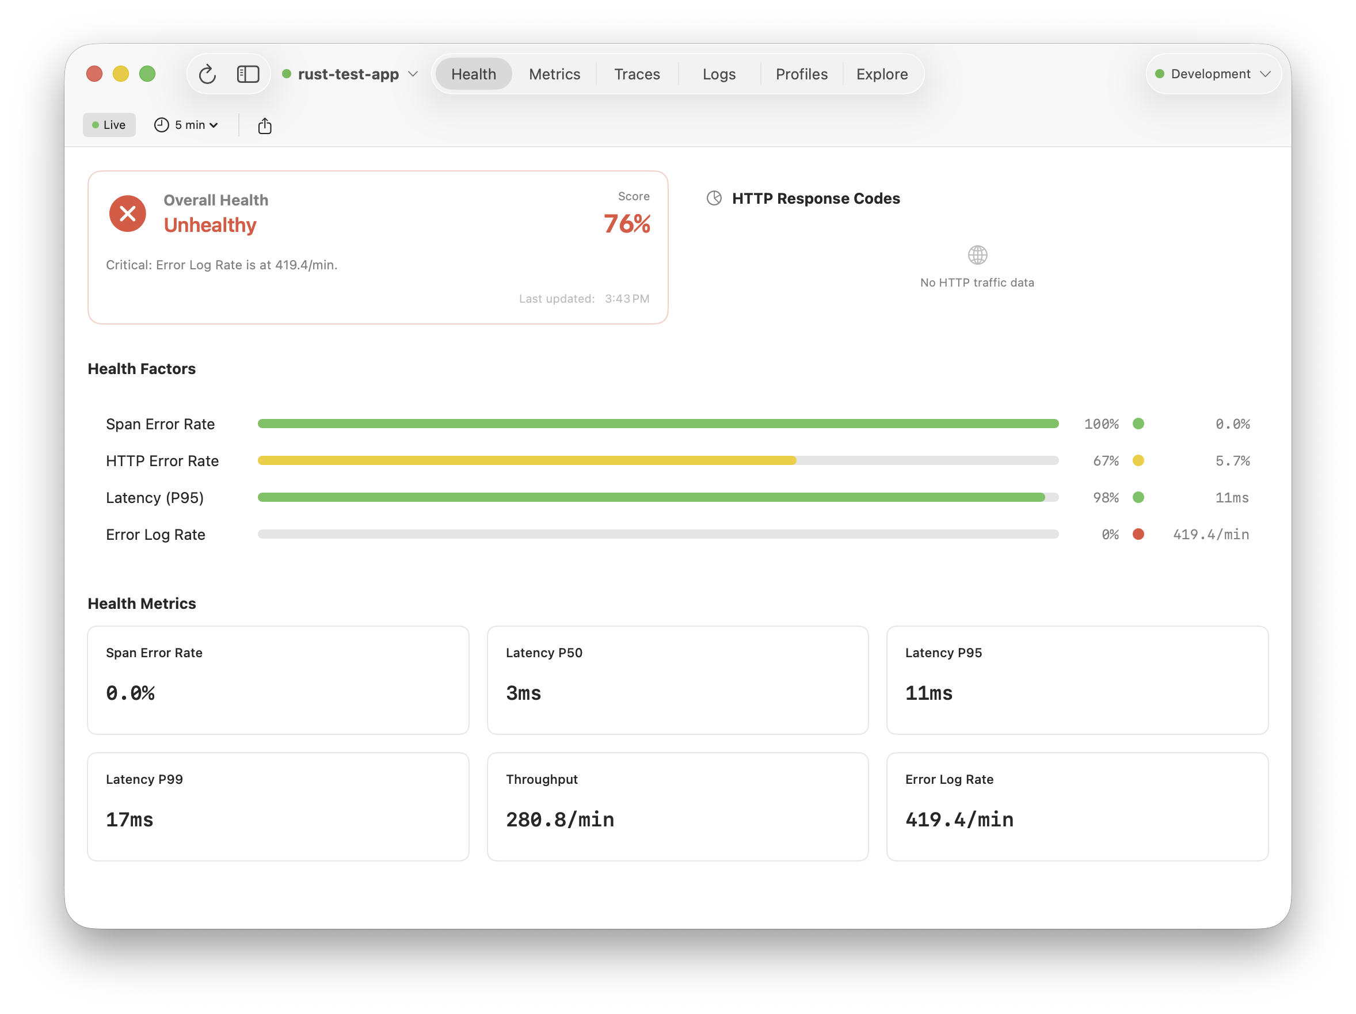Screen dimensions: 1356x1014
Task: Click the red Error Log Rate status dot
Action: click(1138, 534)
